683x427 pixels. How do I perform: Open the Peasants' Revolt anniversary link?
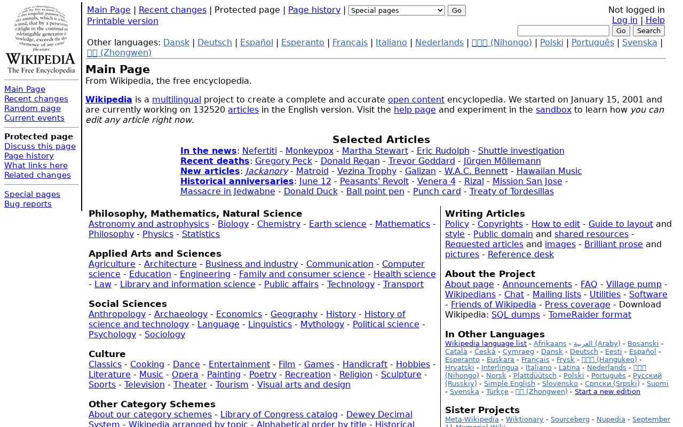click(x=374, y=181)
